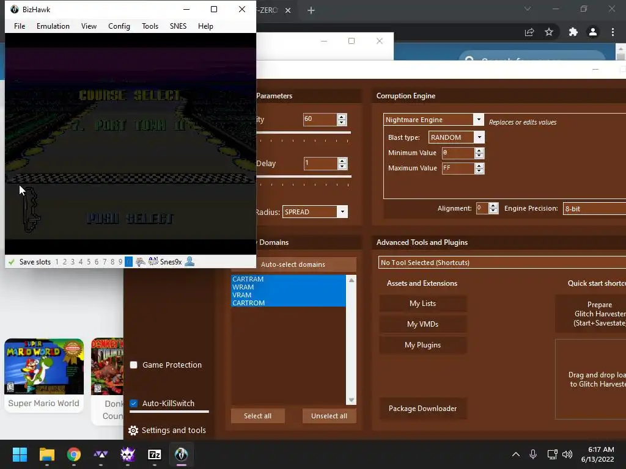Open the Settings and tools gear icon
Image resolution: width=626 pixels, height=469 pixels.
click(133, 431)
